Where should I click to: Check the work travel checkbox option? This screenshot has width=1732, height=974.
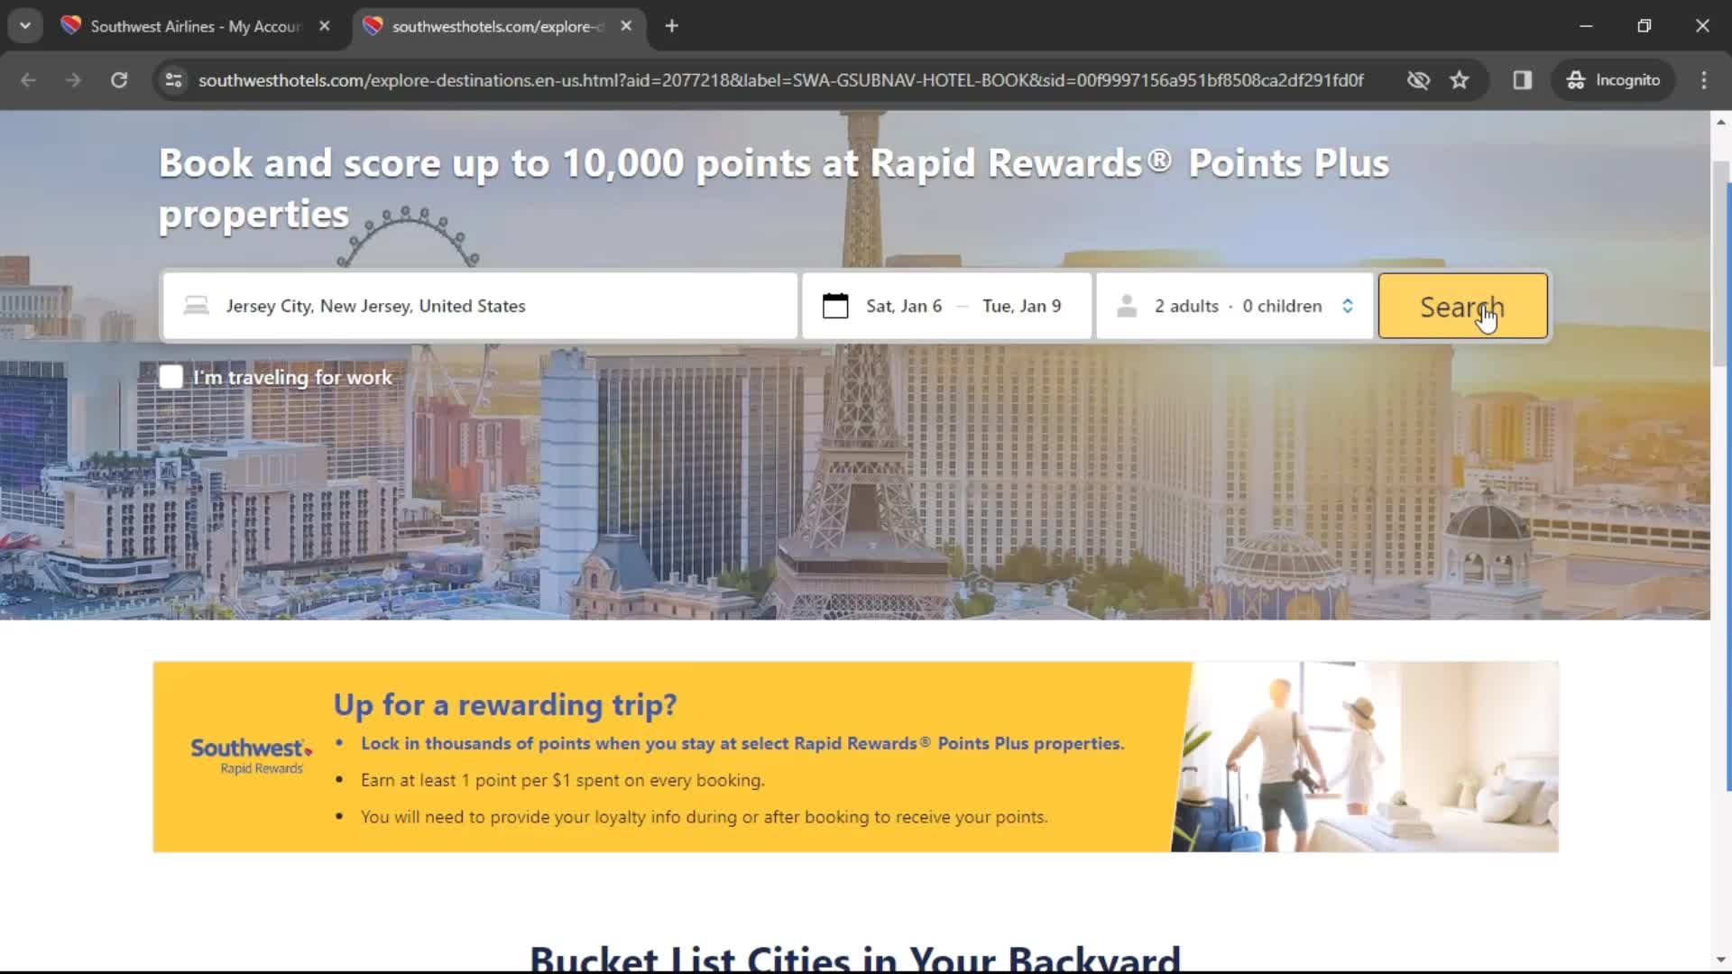[170, 376]
